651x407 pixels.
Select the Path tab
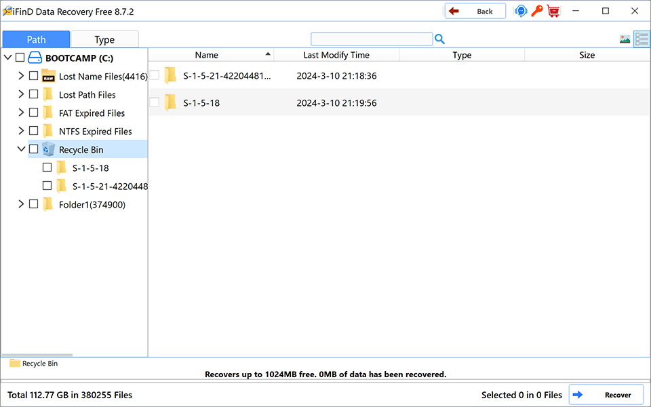(36, 39)
